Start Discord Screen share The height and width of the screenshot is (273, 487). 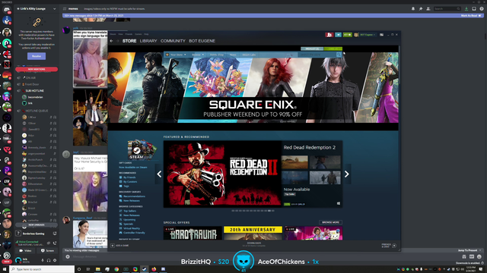pyautogui.click(x=47, y=251)
